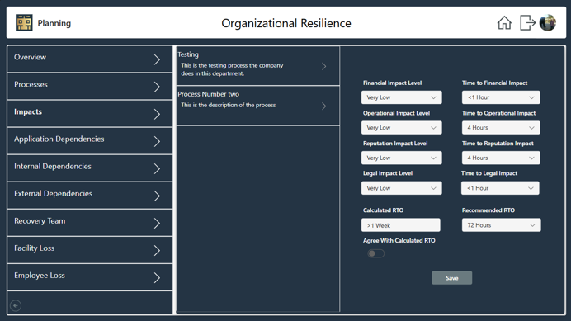Select the Testing process title
This screenshot has width=571, height=321.
click(188, 54)
